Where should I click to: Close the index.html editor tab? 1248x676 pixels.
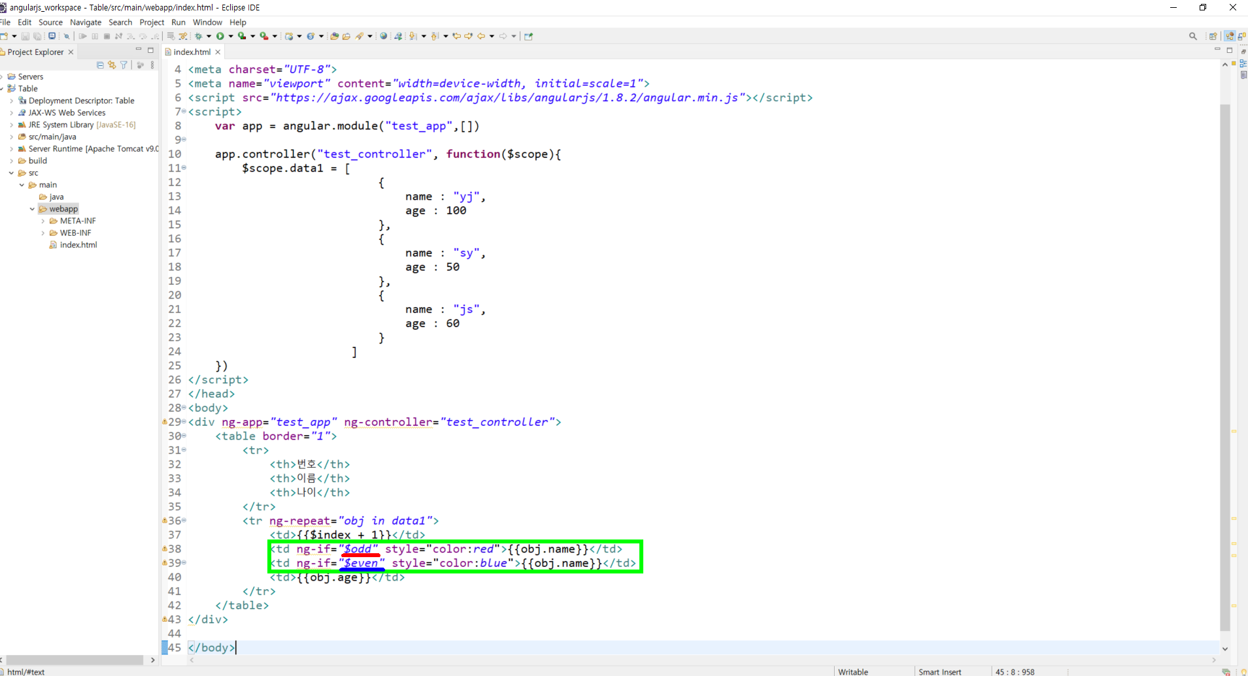(218, 52)
